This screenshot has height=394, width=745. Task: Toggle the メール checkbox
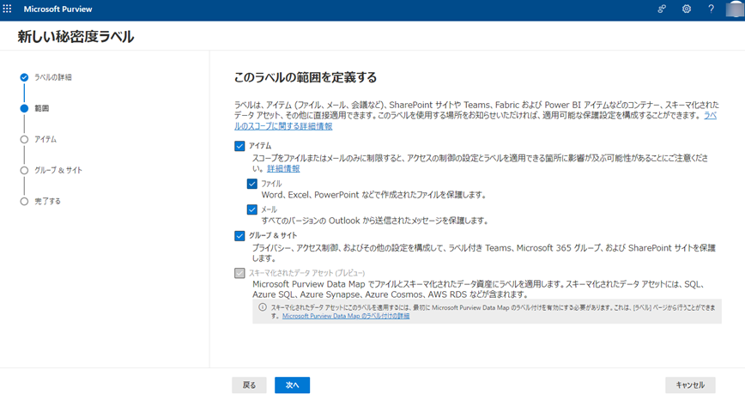[252, 209]
